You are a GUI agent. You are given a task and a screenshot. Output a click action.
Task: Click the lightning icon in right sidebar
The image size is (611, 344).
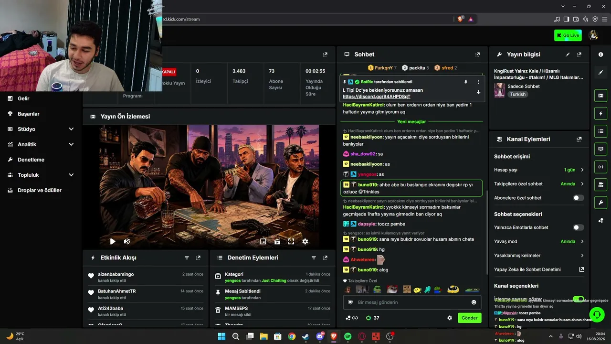point(600,113)
